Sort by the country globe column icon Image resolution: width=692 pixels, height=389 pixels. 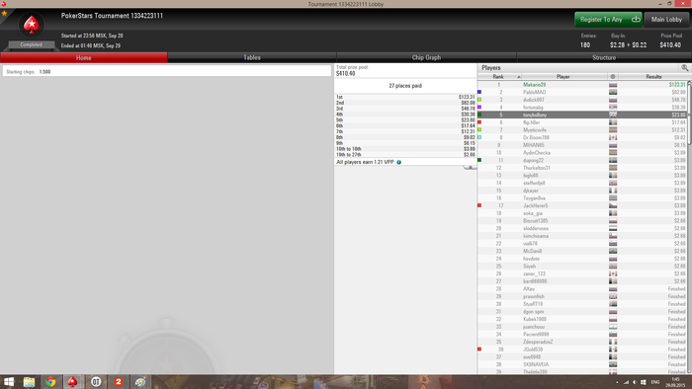(613, 77)
